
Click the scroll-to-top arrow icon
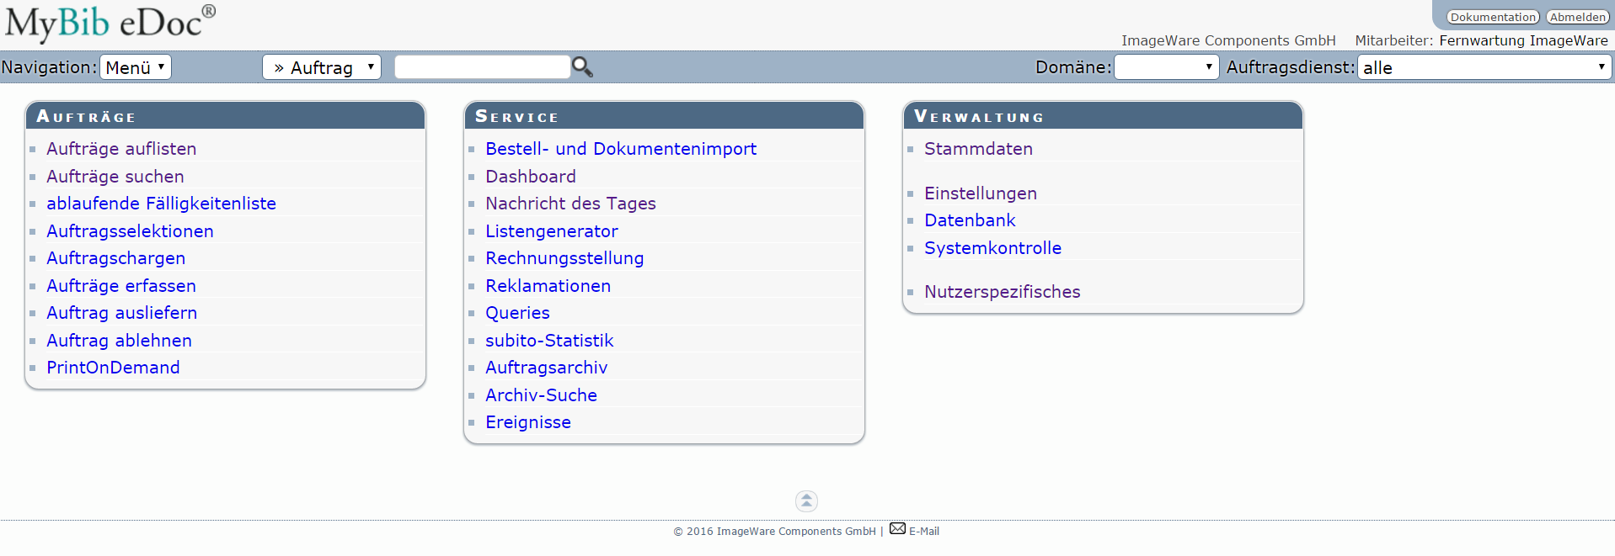click(806, 501)
